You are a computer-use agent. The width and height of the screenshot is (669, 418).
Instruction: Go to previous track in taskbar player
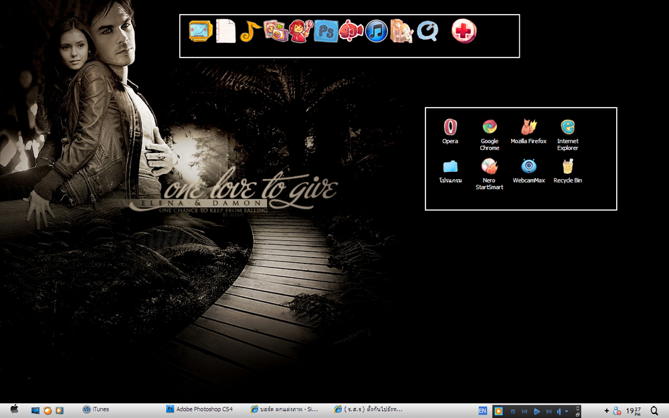pos(524,411)
